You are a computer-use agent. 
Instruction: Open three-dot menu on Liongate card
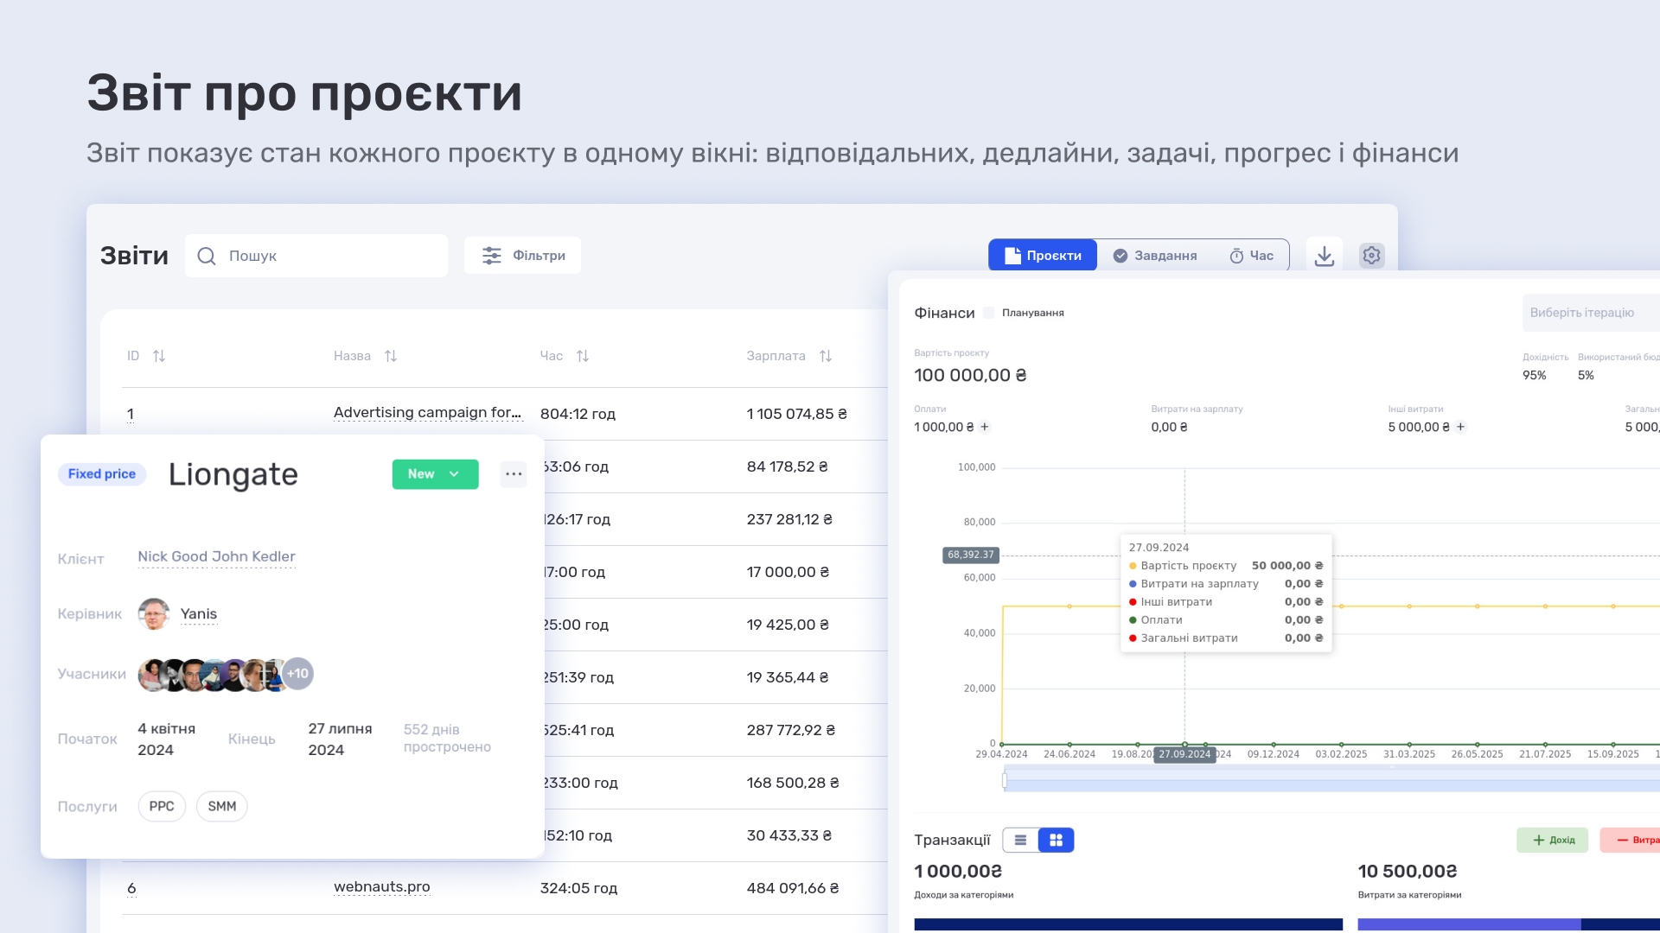(514, 473)
